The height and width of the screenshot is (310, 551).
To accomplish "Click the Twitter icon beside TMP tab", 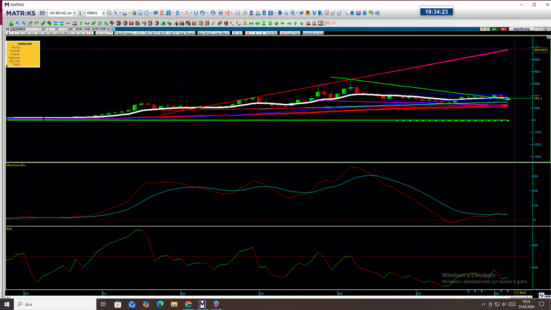I will pos(112,29).
